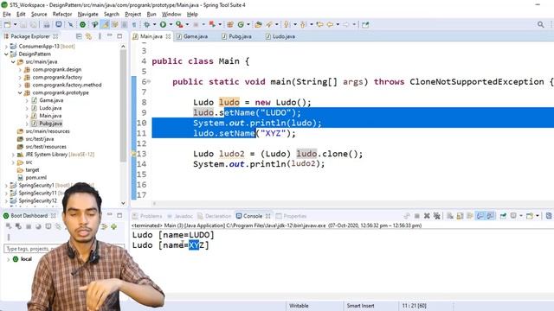Select com.progrank.factory.method package
Screen dimensions: 554x311
67,85
